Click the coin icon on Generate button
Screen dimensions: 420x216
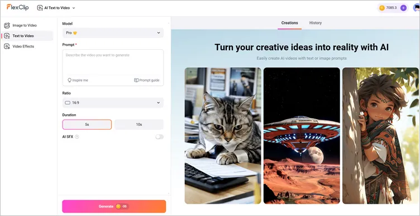(x=118, y=206)
